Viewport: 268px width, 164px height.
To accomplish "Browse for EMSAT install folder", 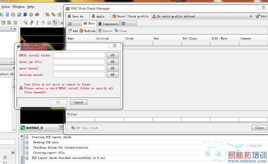I will tap(112, 55).
